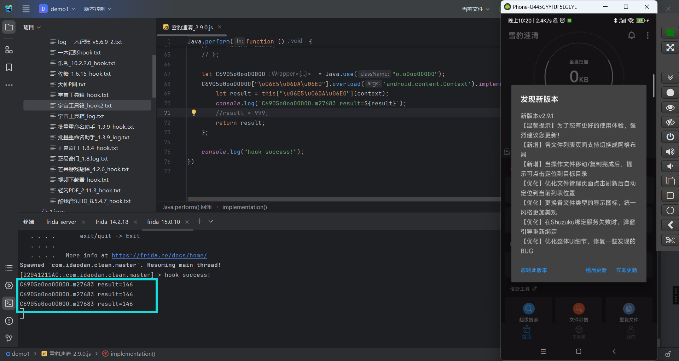This screenshot has width=679, height=361.
Task: Click back arrow in phone toolbar
Action: coord(670,225)
